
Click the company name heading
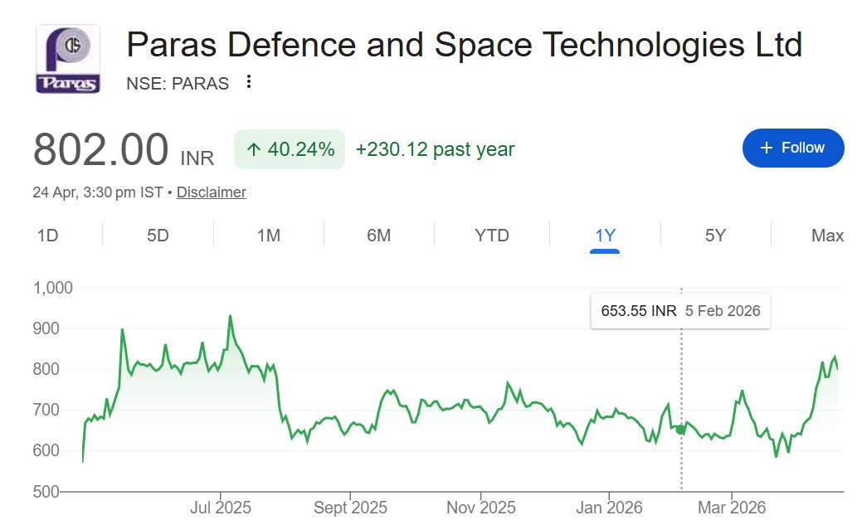click(465, 45)
